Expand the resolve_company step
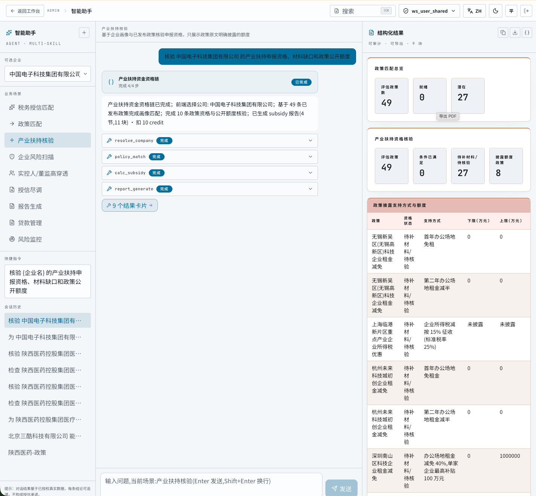Viewport: 536px width, 496px height. coord(210,140)
